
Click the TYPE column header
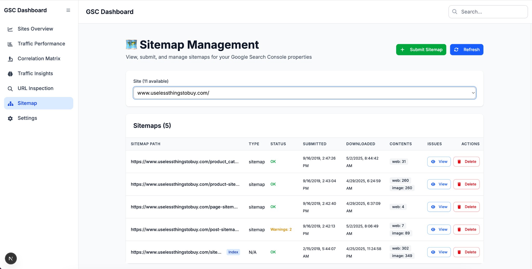[x=254, y=144]
